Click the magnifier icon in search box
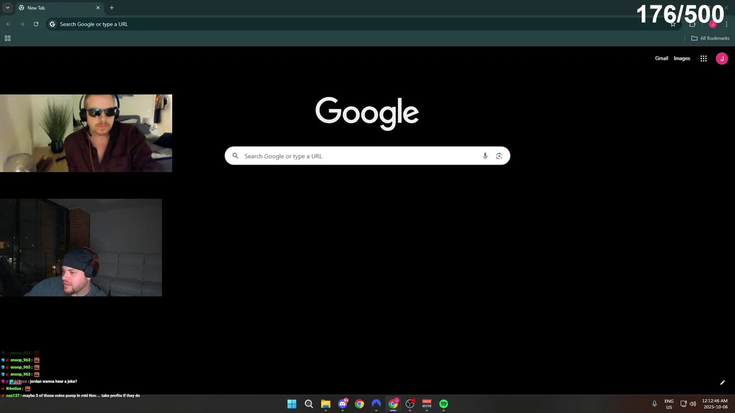735x413 pixels. (235, 156)
